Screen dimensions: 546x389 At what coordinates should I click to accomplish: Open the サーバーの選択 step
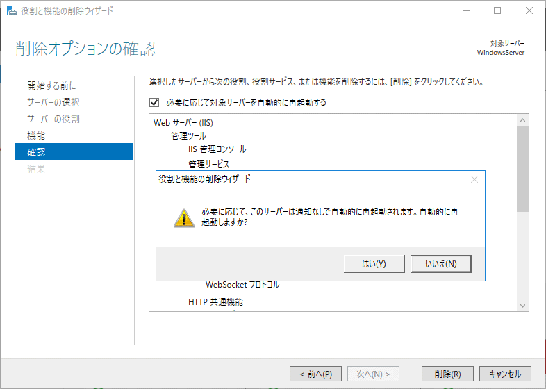[x=53, y=102]
